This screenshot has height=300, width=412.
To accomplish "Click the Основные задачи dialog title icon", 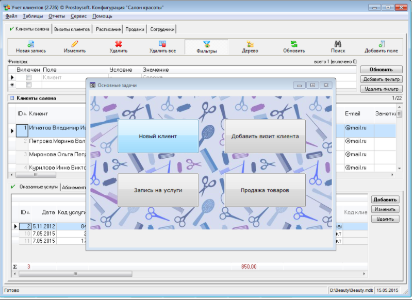I will 92,85.
